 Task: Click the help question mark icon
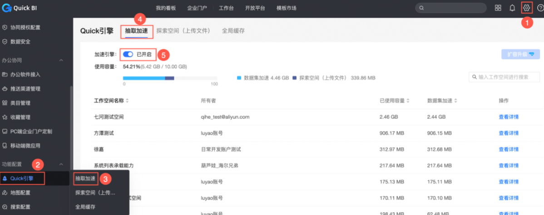tap(540, 8)
